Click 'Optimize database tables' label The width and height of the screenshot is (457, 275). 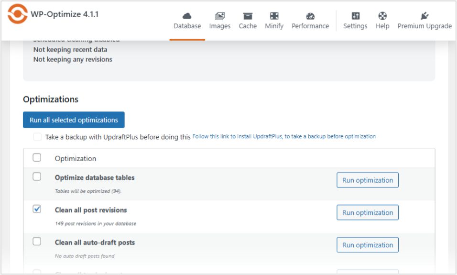pyautogui.click(x=95, y=177)
